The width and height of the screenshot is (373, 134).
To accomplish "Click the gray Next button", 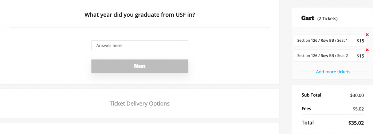I will pyautogui.click(x=140, y=66).
